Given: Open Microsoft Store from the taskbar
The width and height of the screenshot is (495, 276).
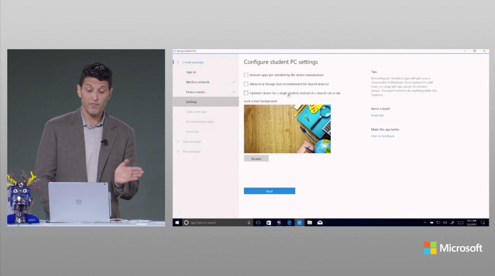Looking at the screenshot, I should [x=268, y=222].
